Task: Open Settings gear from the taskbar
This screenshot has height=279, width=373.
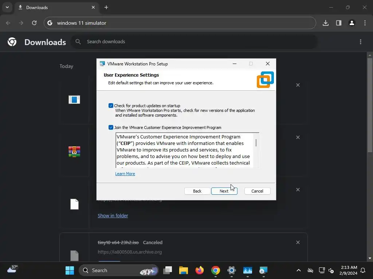Action: click(231, 270)
